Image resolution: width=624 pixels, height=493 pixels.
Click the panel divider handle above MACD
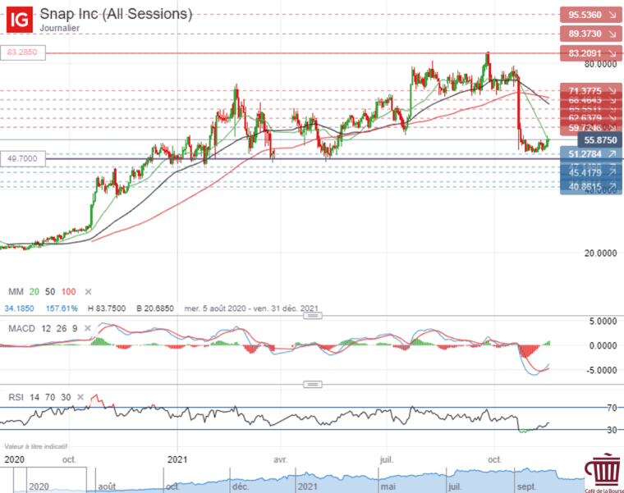pos(313,316)
